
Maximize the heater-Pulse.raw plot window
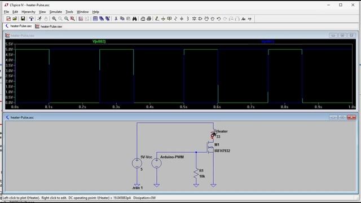(x=342, y=35)
